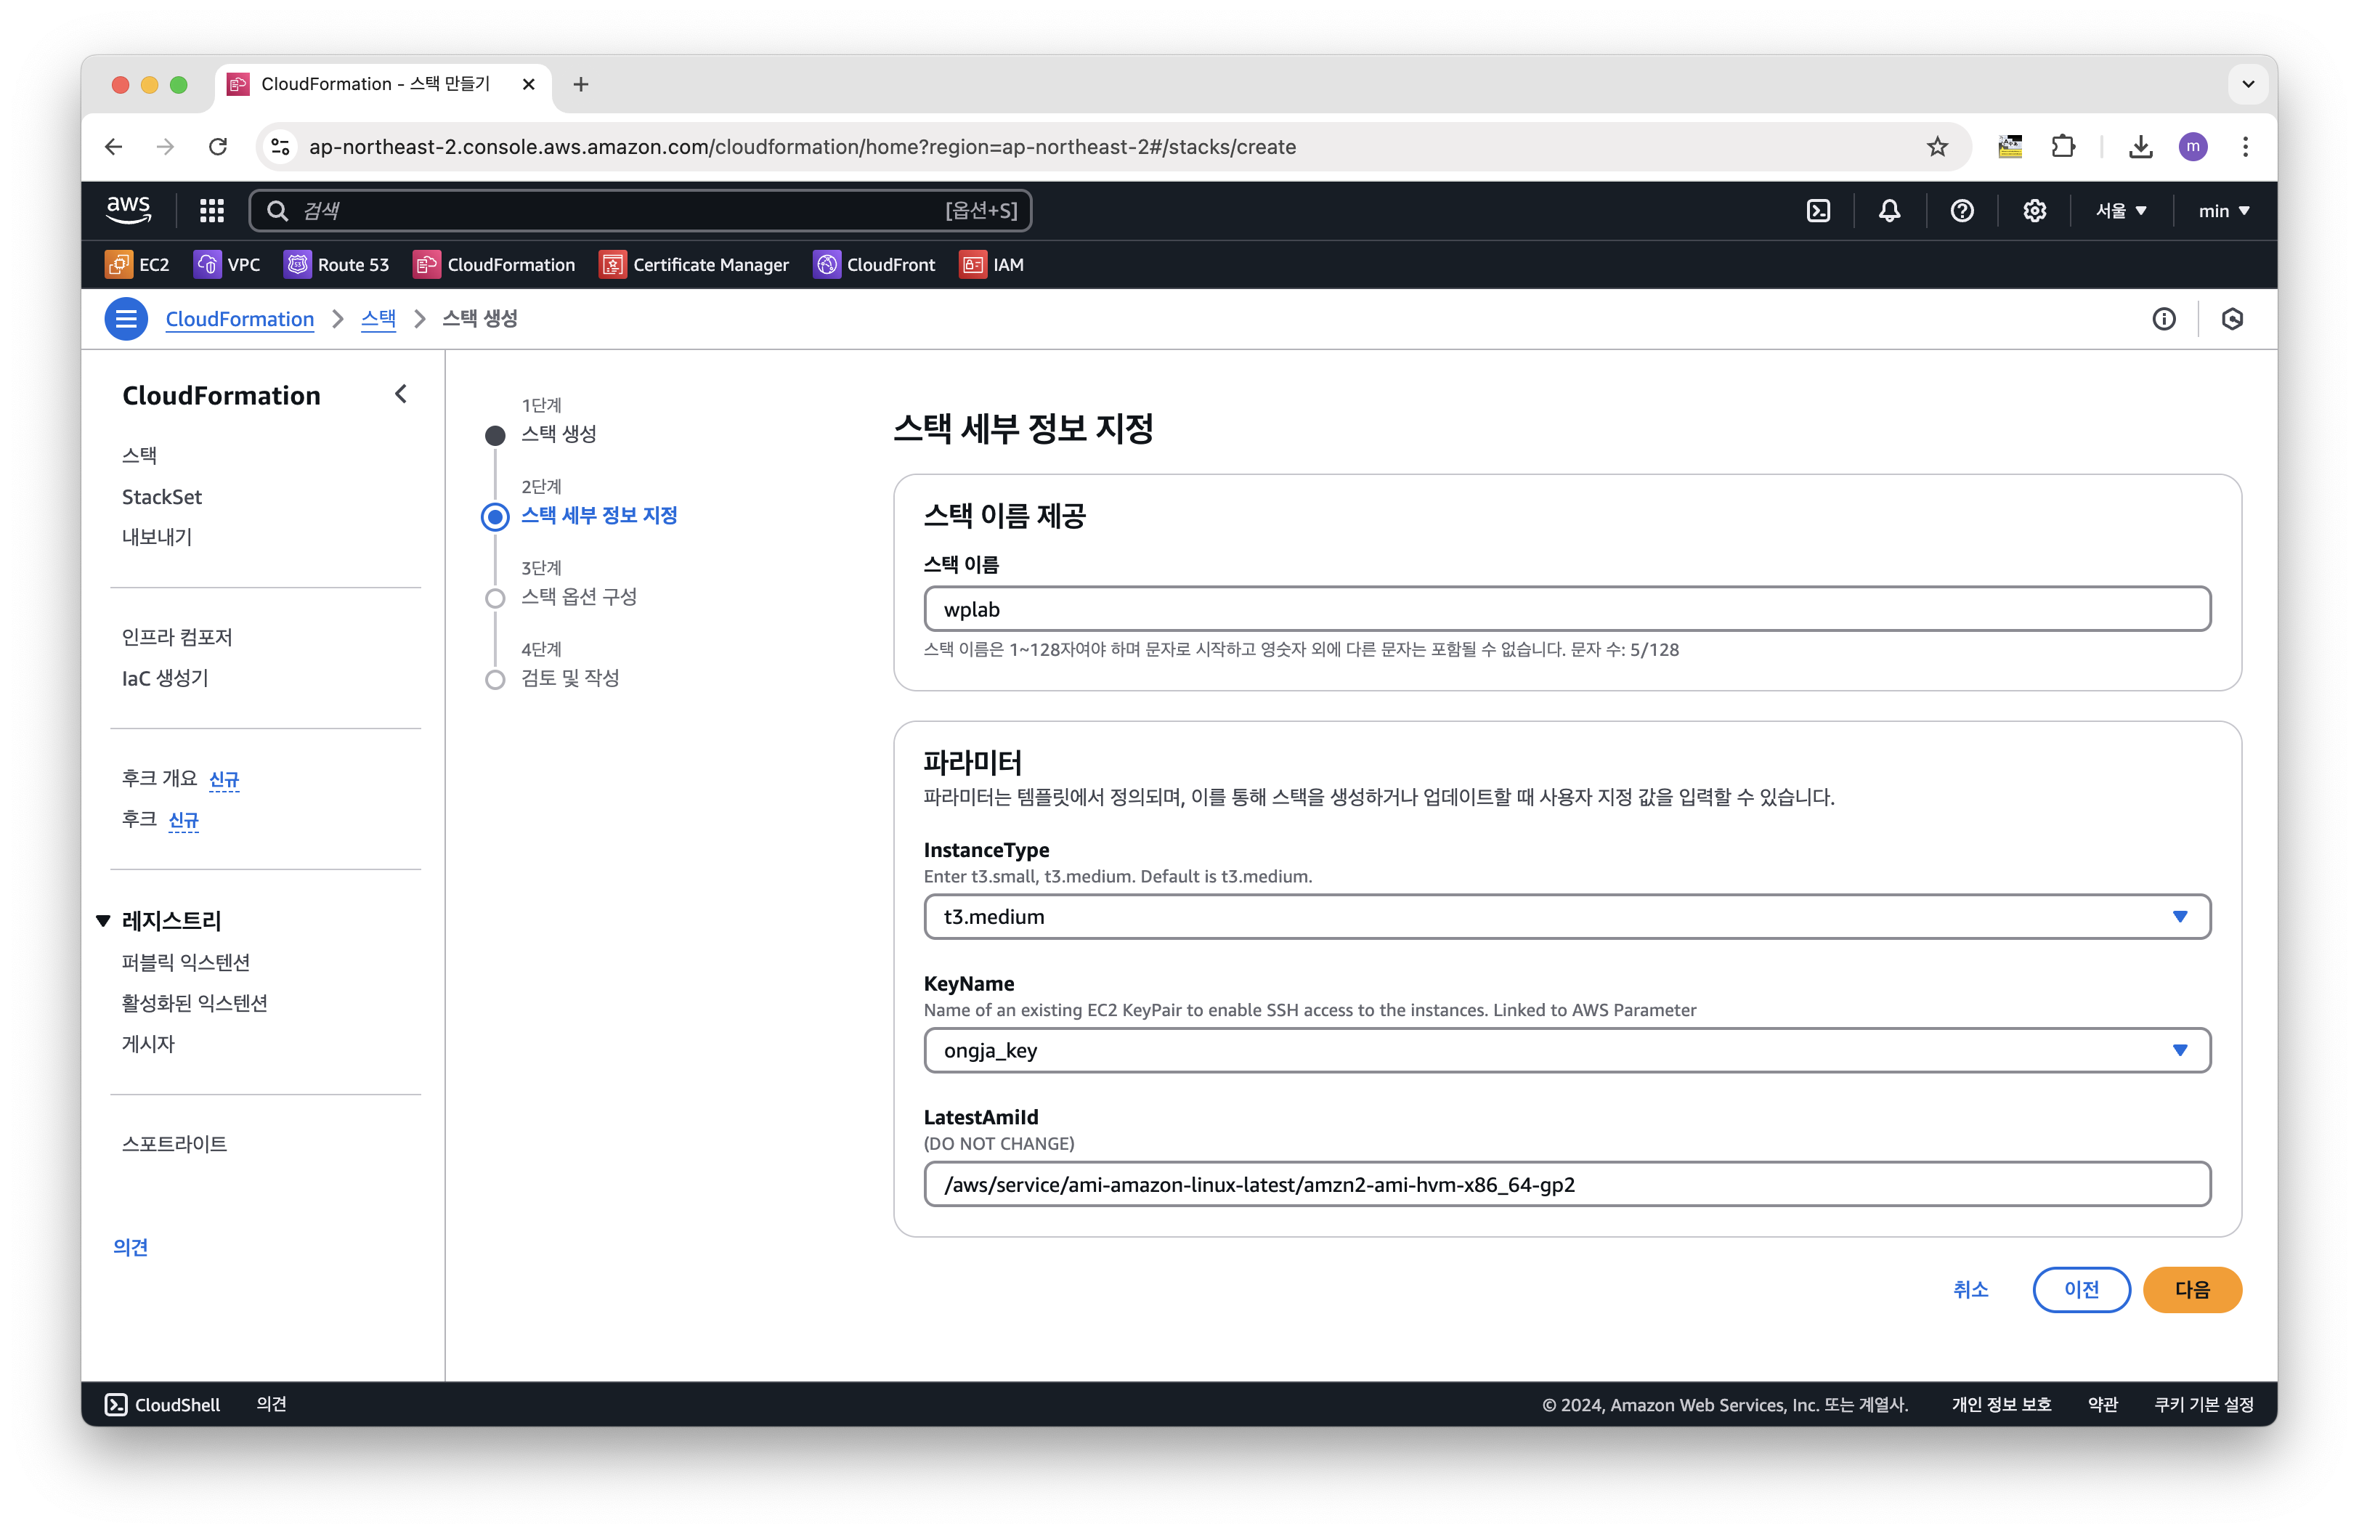The image size is (2359, 1534).
Task: Open Route 53 from favorites bar
Action: coord(337,264)
